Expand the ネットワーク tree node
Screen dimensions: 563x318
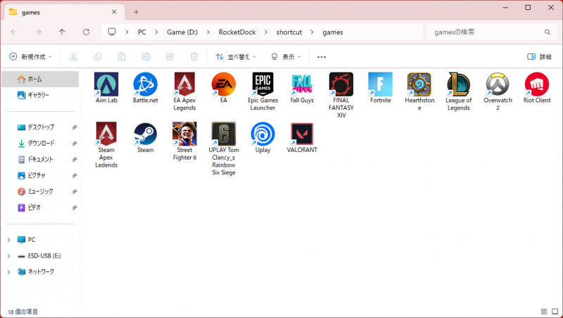point(8,272)
